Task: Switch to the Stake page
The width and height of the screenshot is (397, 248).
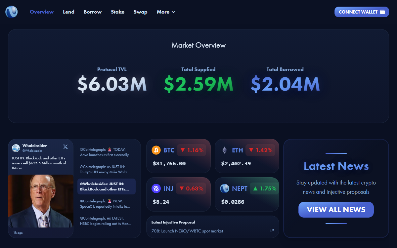Action: click(x=118, y=12)
